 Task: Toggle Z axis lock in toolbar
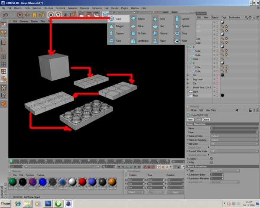[65, 15]
